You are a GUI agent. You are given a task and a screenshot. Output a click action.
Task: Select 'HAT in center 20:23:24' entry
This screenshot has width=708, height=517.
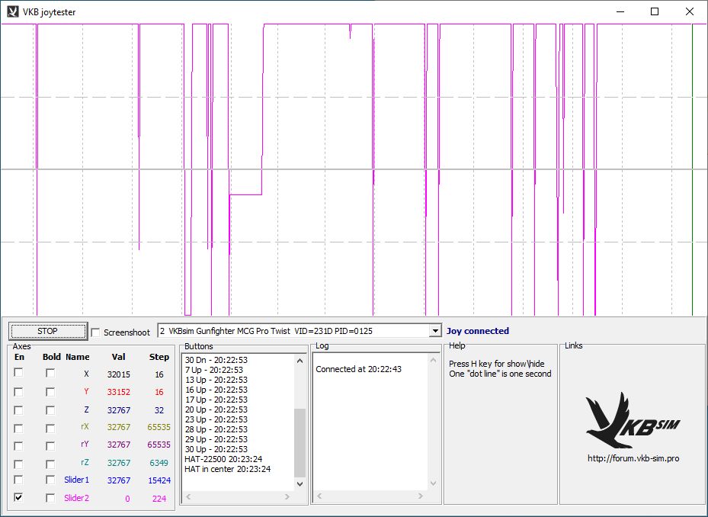228,469
